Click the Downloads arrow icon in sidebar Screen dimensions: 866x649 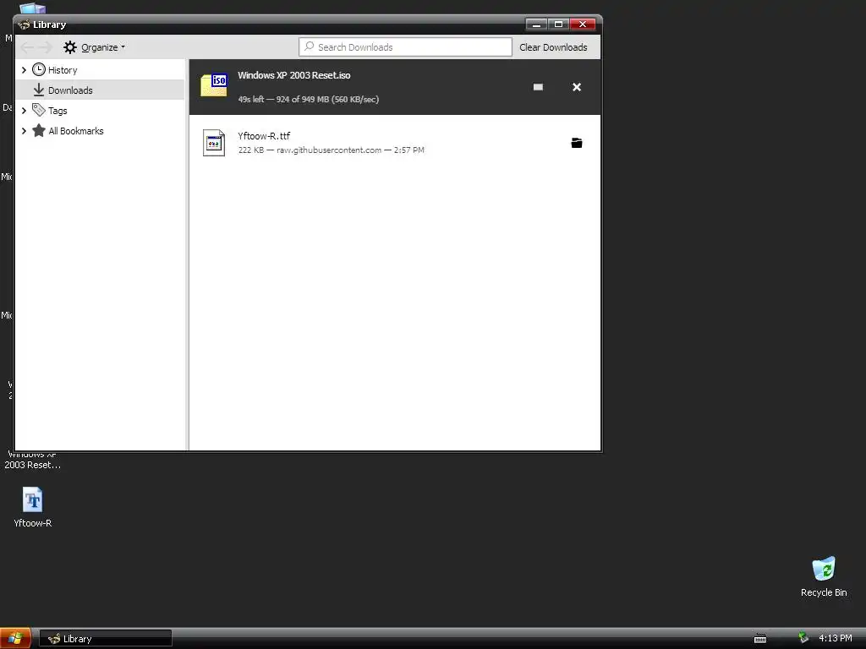tap(39, 90)
